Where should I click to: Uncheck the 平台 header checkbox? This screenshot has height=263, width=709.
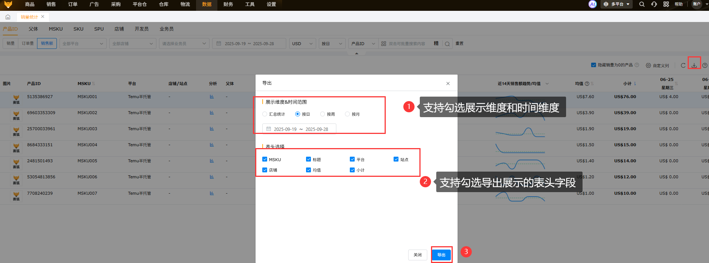coord(352,159)
